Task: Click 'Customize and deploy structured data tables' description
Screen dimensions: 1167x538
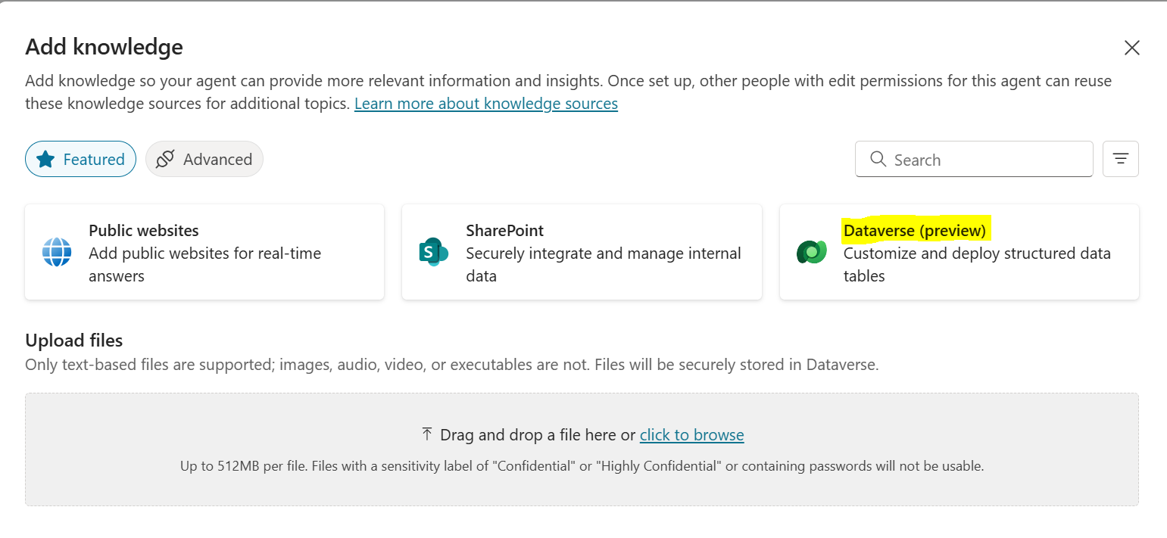Action: pyautogui.click(x=976, y=264)
